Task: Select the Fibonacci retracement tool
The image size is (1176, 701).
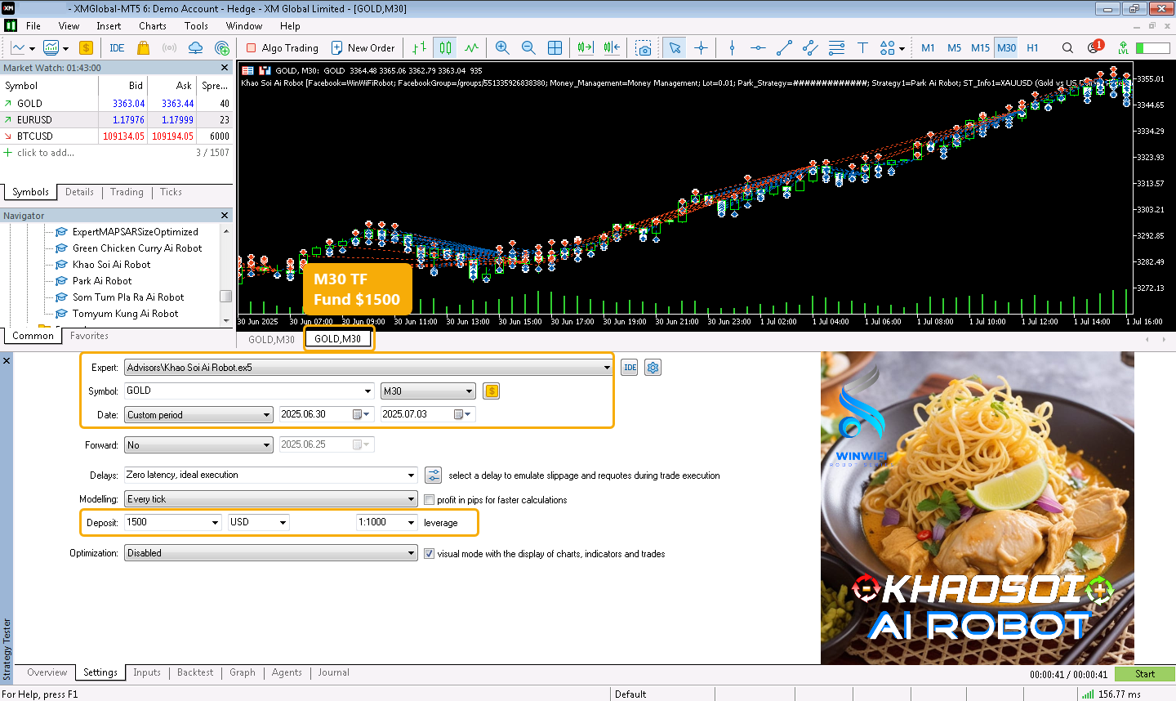Action: pos(836,48)
